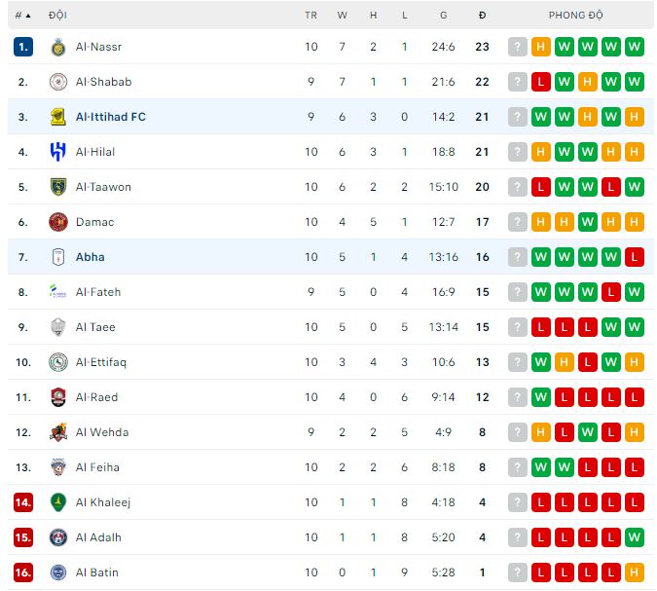Click the Al Batin team logo
Image resolution: width=657 pixels, height=591 pixels.
click(58, 573)
